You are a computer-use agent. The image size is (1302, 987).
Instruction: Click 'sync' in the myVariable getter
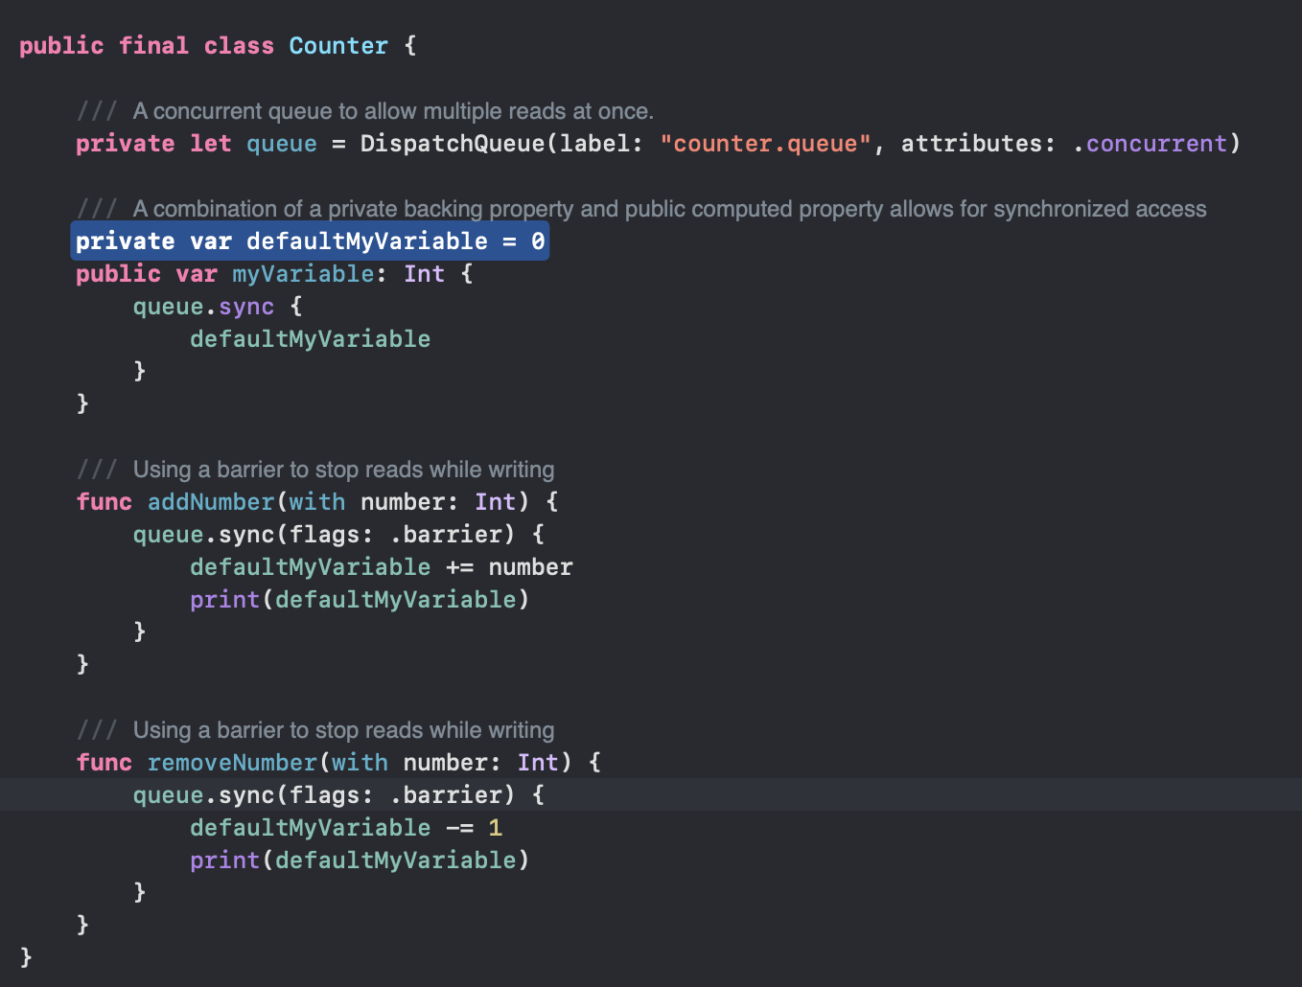246,307
